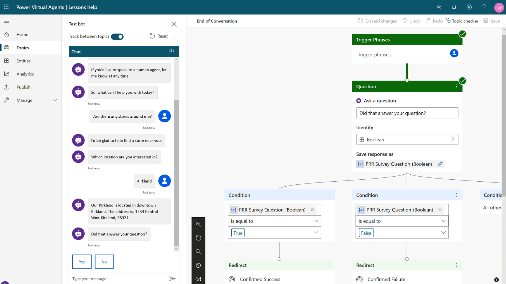Zoom into the authoring canvas
Image resolution: width=506 pixels, height=284 pixels.
198,224
